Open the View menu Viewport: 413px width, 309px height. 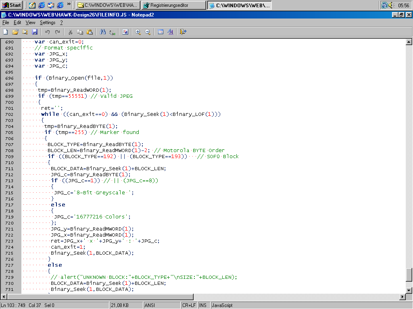[30, 23]
